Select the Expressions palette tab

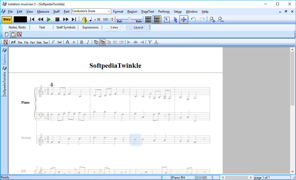click(90, 27)
